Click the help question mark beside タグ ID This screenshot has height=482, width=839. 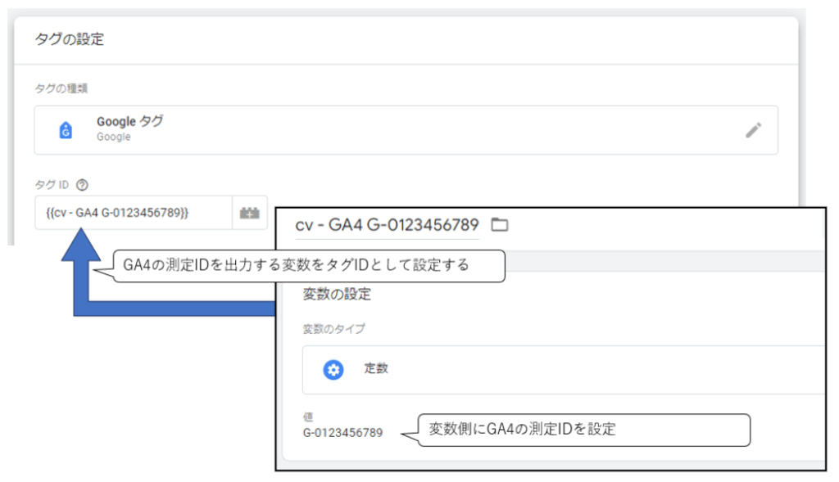pos(82,185)
